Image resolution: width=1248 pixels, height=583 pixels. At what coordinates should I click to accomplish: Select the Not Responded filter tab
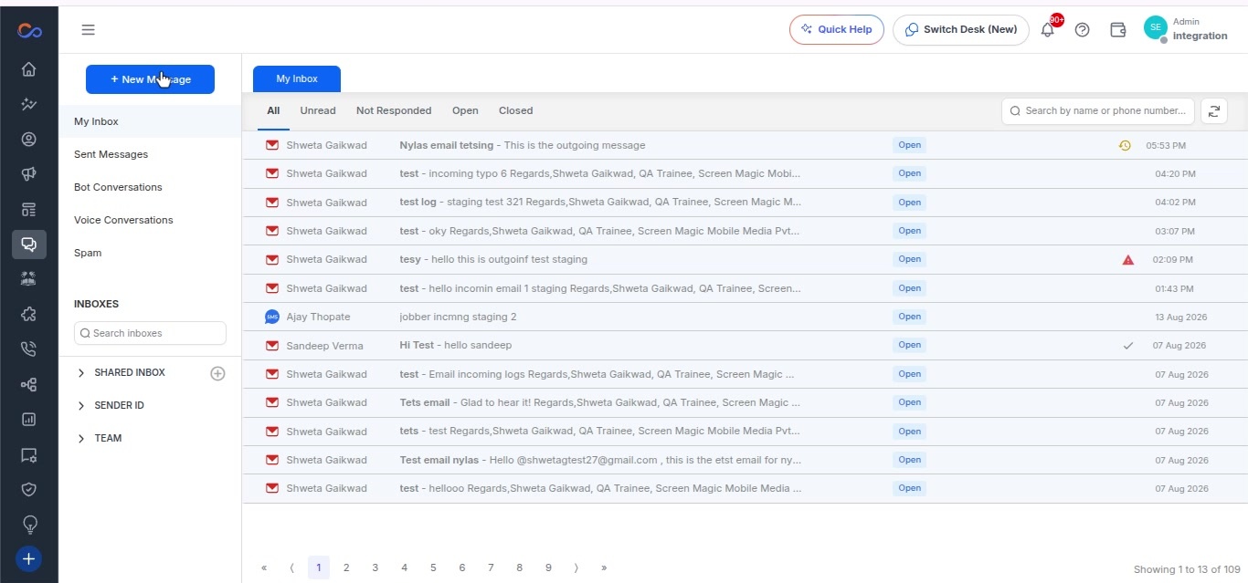click(394, 110)
